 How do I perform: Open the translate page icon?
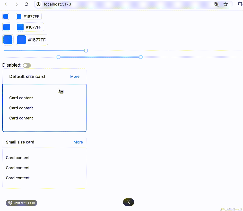coord(217,4)
